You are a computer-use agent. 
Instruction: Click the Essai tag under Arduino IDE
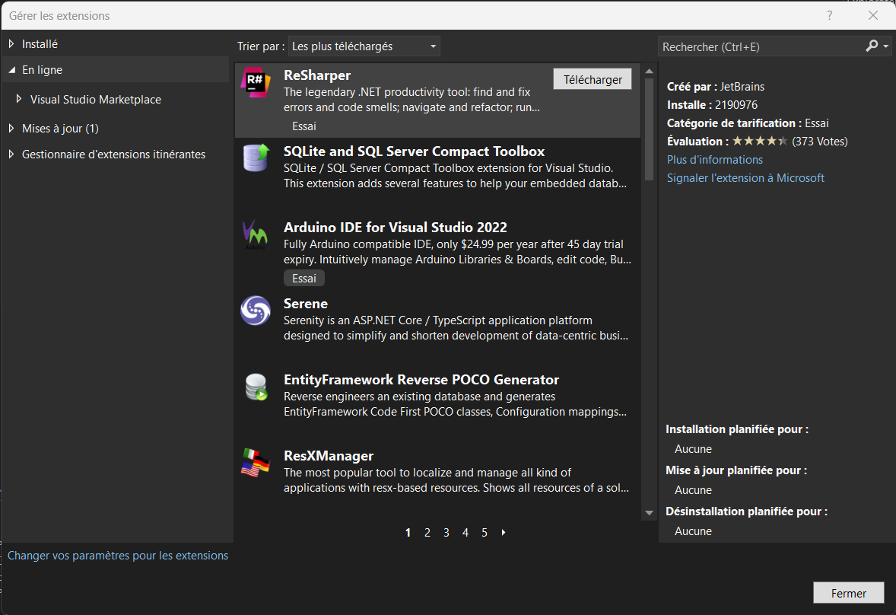click(304, 279)
